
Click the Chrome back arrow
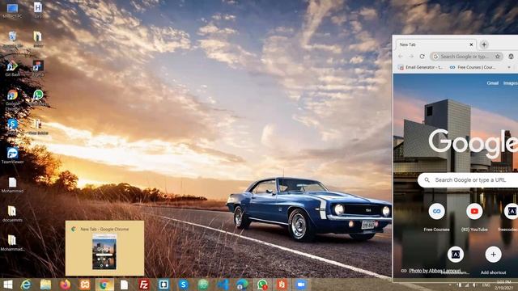[x=401, y=57]
